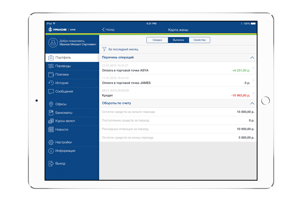The width and height of the screenshot is (302, 201).
Task: Switch to the Свойства tab
Action: (199, 40)
